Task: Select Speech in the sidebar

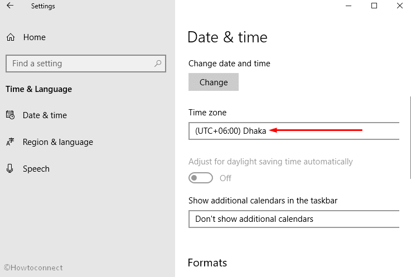Action: [x=36, y=169]
